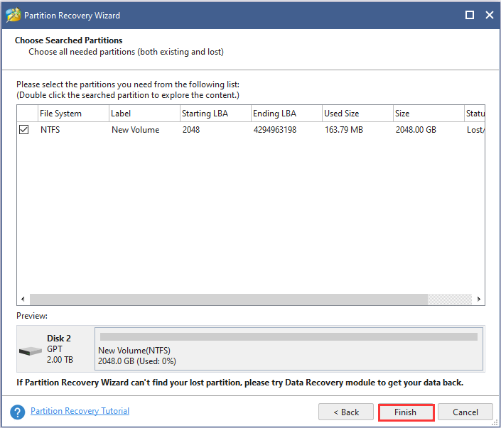This screenshot has width=501, height=428.
Task: Click the Used Size value 163.79 MB
Action: 344,130
